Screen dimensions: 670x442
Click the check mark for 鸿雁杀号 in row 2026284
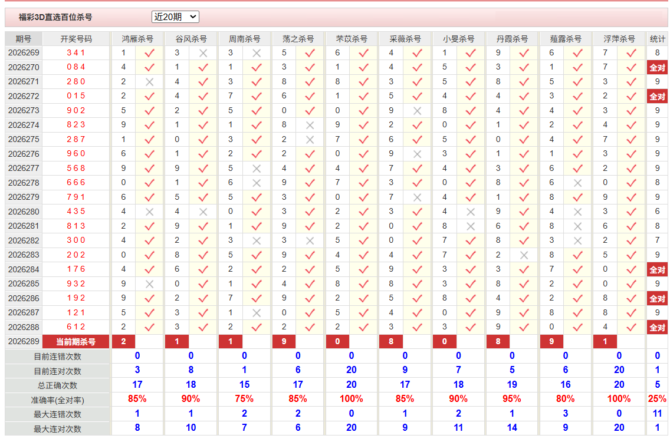coord(150,269)
